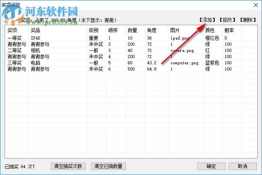Click the 级别 column header
The height and width of the screenshot is (175, 262).
point(97,30)
